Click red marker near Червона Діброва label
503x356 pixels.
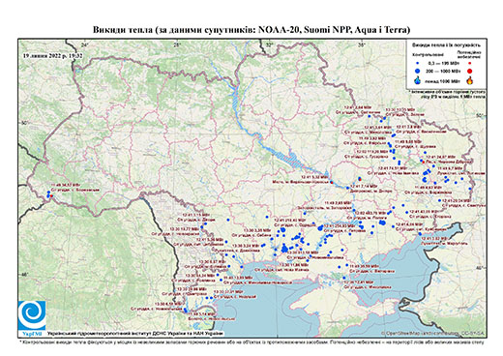(423, 162)
